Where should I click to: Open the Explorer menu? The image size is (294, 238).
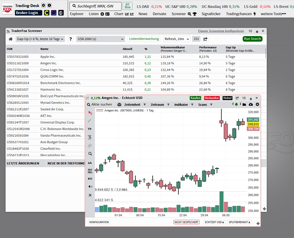point(77,14)
